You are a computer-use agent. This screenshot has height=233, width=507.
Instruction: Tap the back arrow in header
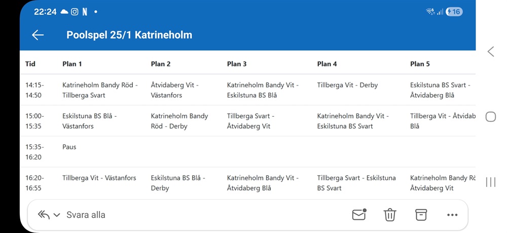[x=38, y=35]
